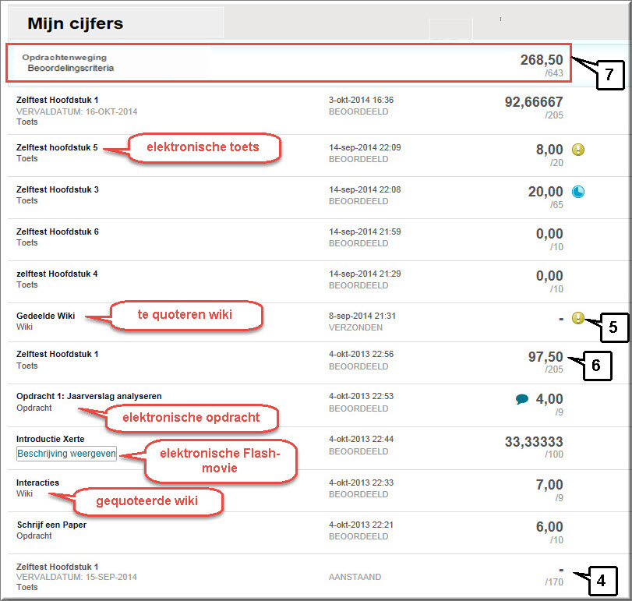Screen dimensions: 632x601
Task: Click the Beschrijving weergeven link
Action: pos(66,454)
